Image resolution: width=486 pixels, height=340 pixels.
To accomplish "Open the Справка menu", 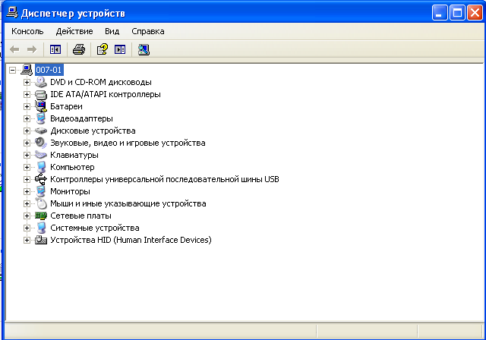I will [x=147, y=31].
